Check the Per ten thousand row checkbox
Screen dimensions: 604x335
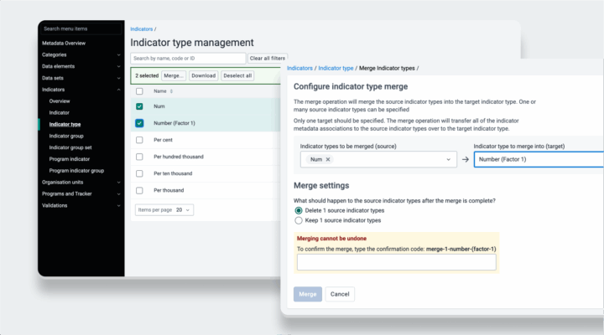pos(139,173)
